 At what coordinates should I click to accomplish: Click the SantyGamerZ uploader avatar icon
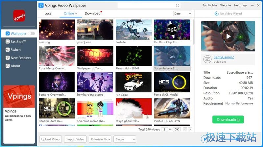pos(207,59)
